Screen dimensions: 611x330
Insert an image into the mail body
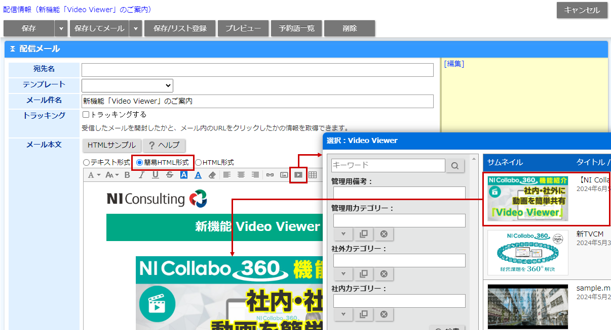tap(284, 175)
